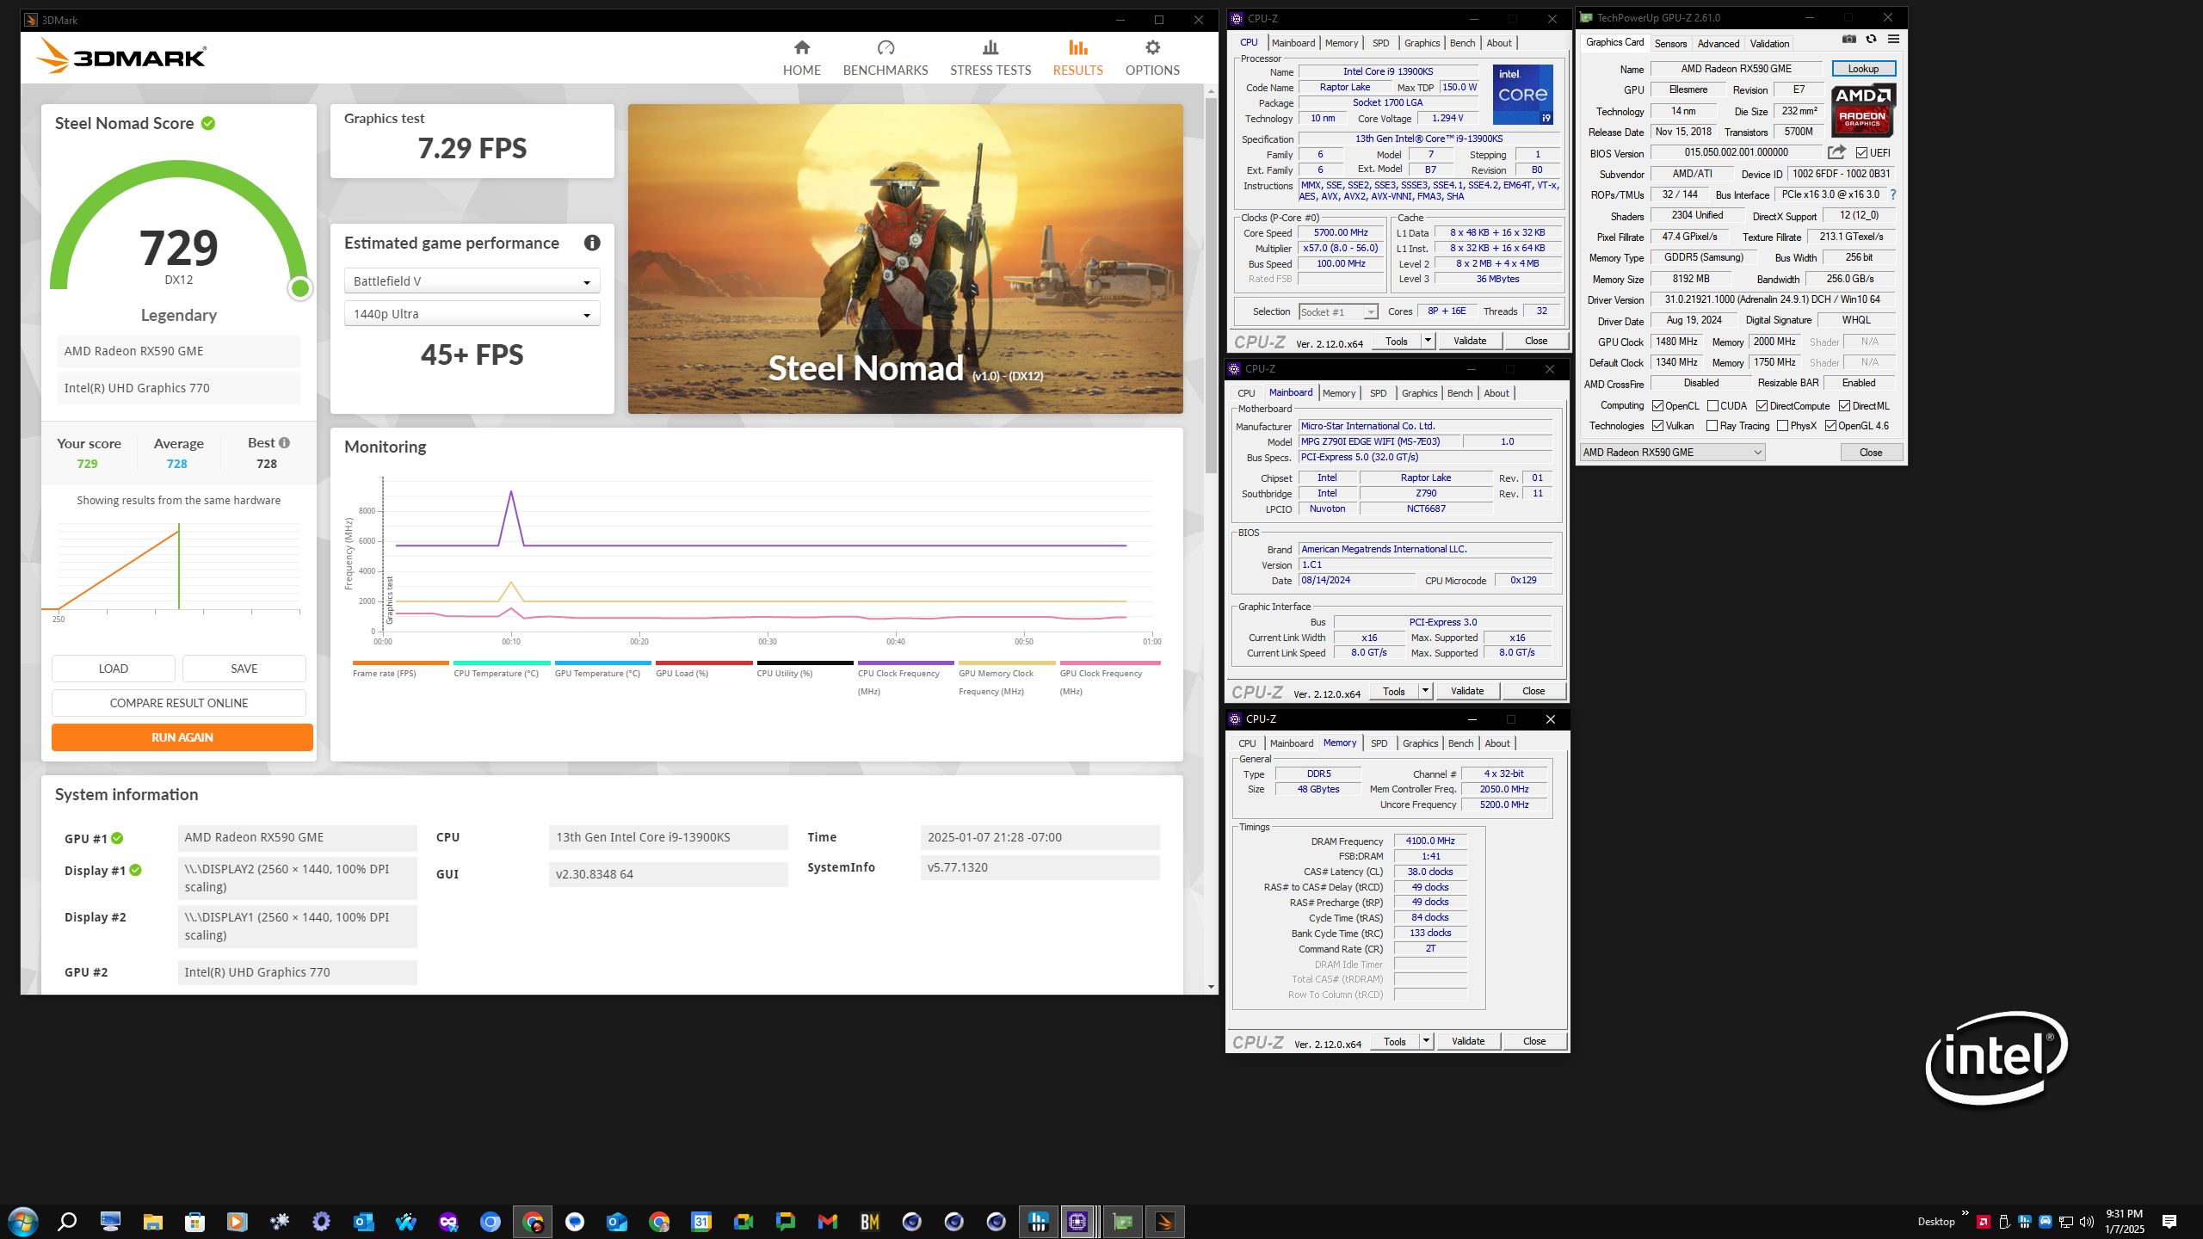This screenshot has height=1239, width=2203.
Task: Open taskbar search magnifier
Action: [67, 1221]
